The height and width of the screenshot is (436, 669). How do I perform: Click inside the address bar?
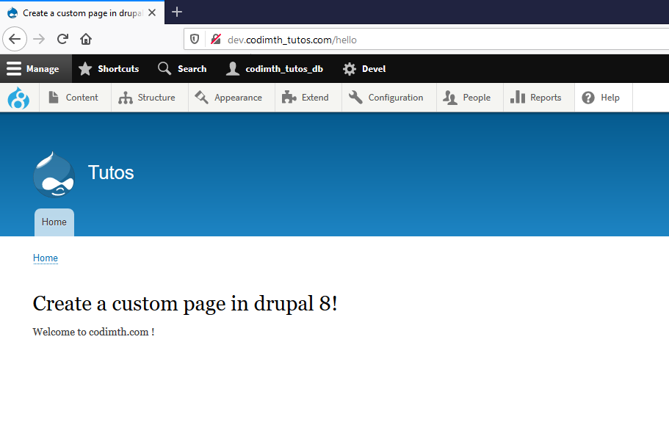(330, 39)
